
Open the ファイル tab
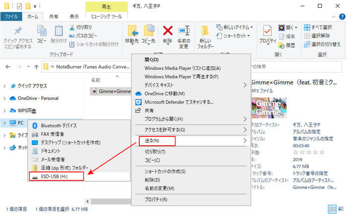(11, 16)
